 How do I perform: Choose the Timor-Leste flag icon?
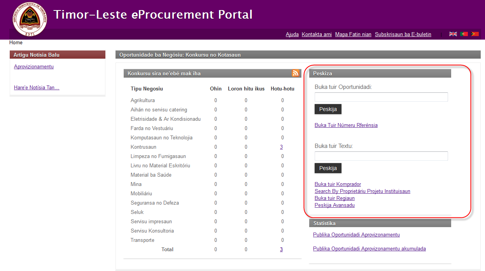[475, 34]
